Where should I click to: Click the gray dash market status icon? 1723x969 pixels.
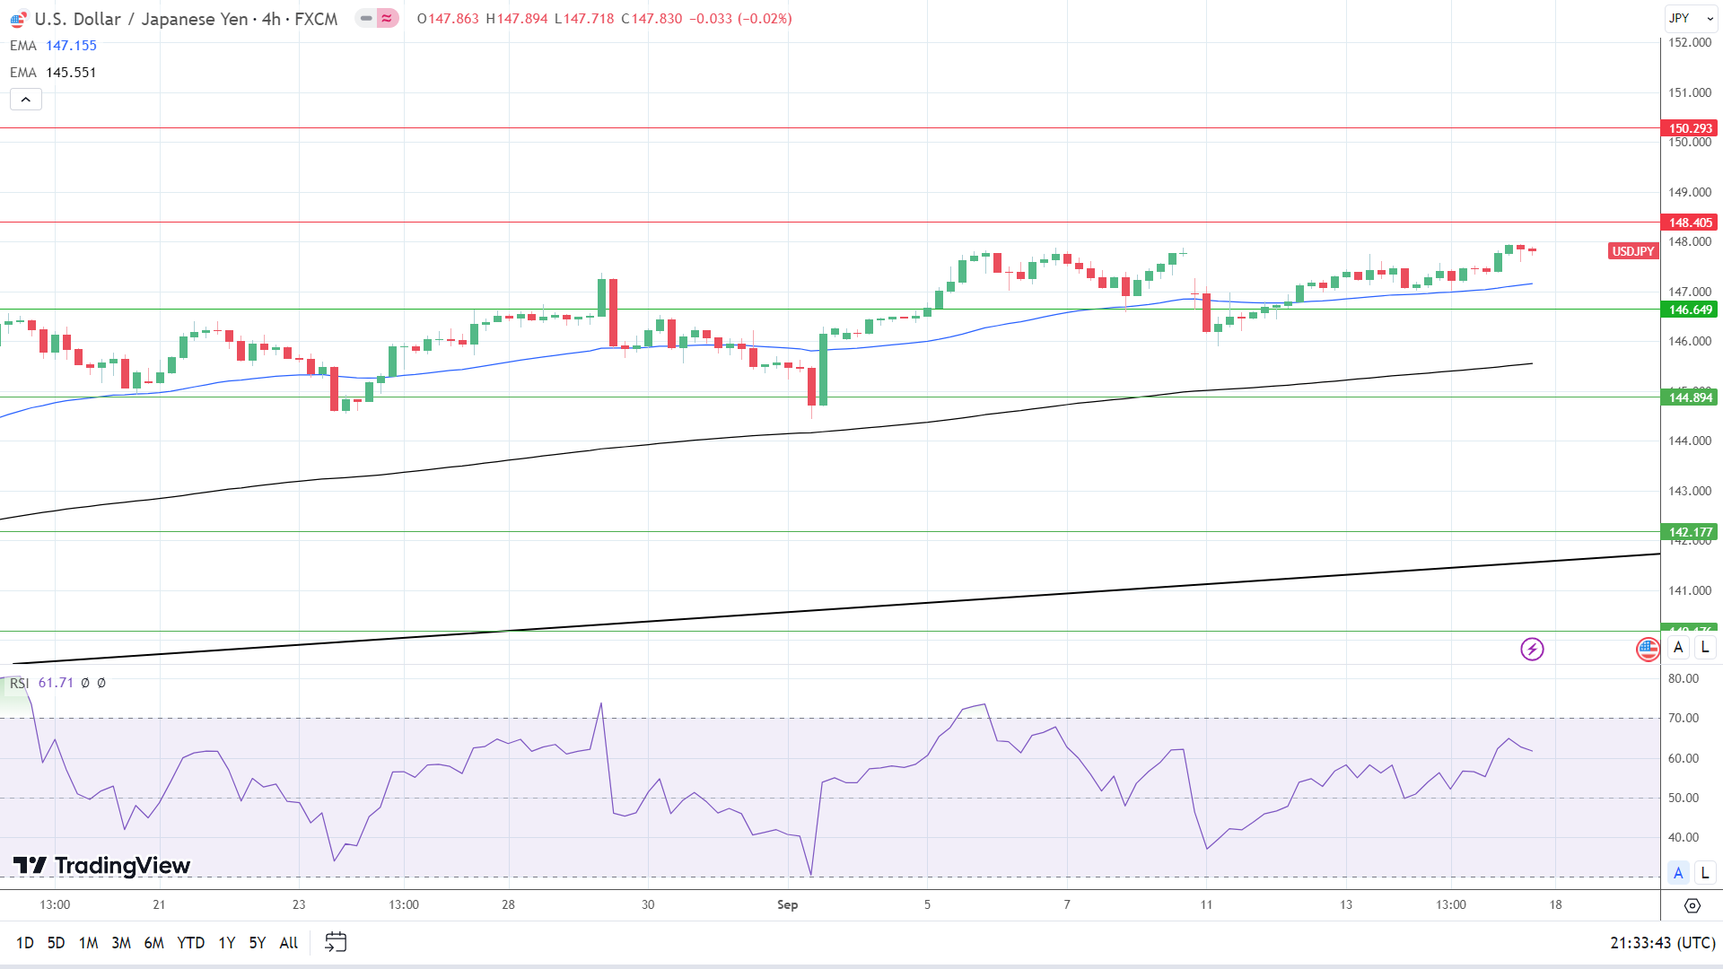366,18
